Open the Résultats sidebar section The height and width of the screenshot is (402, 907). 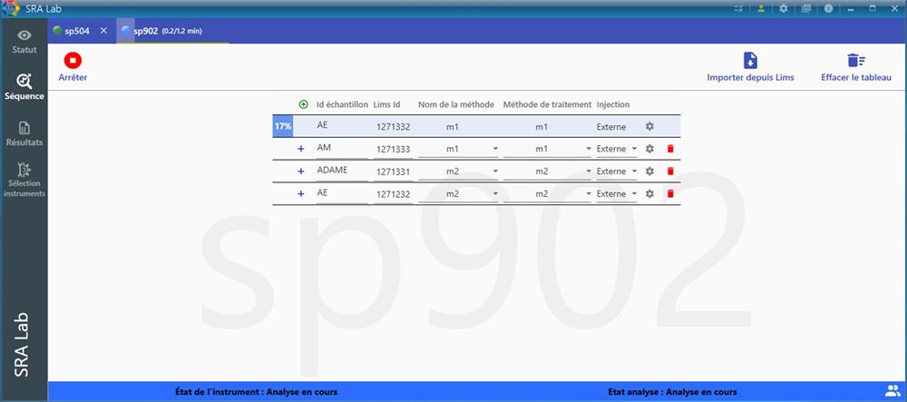(x=24, y=133)
